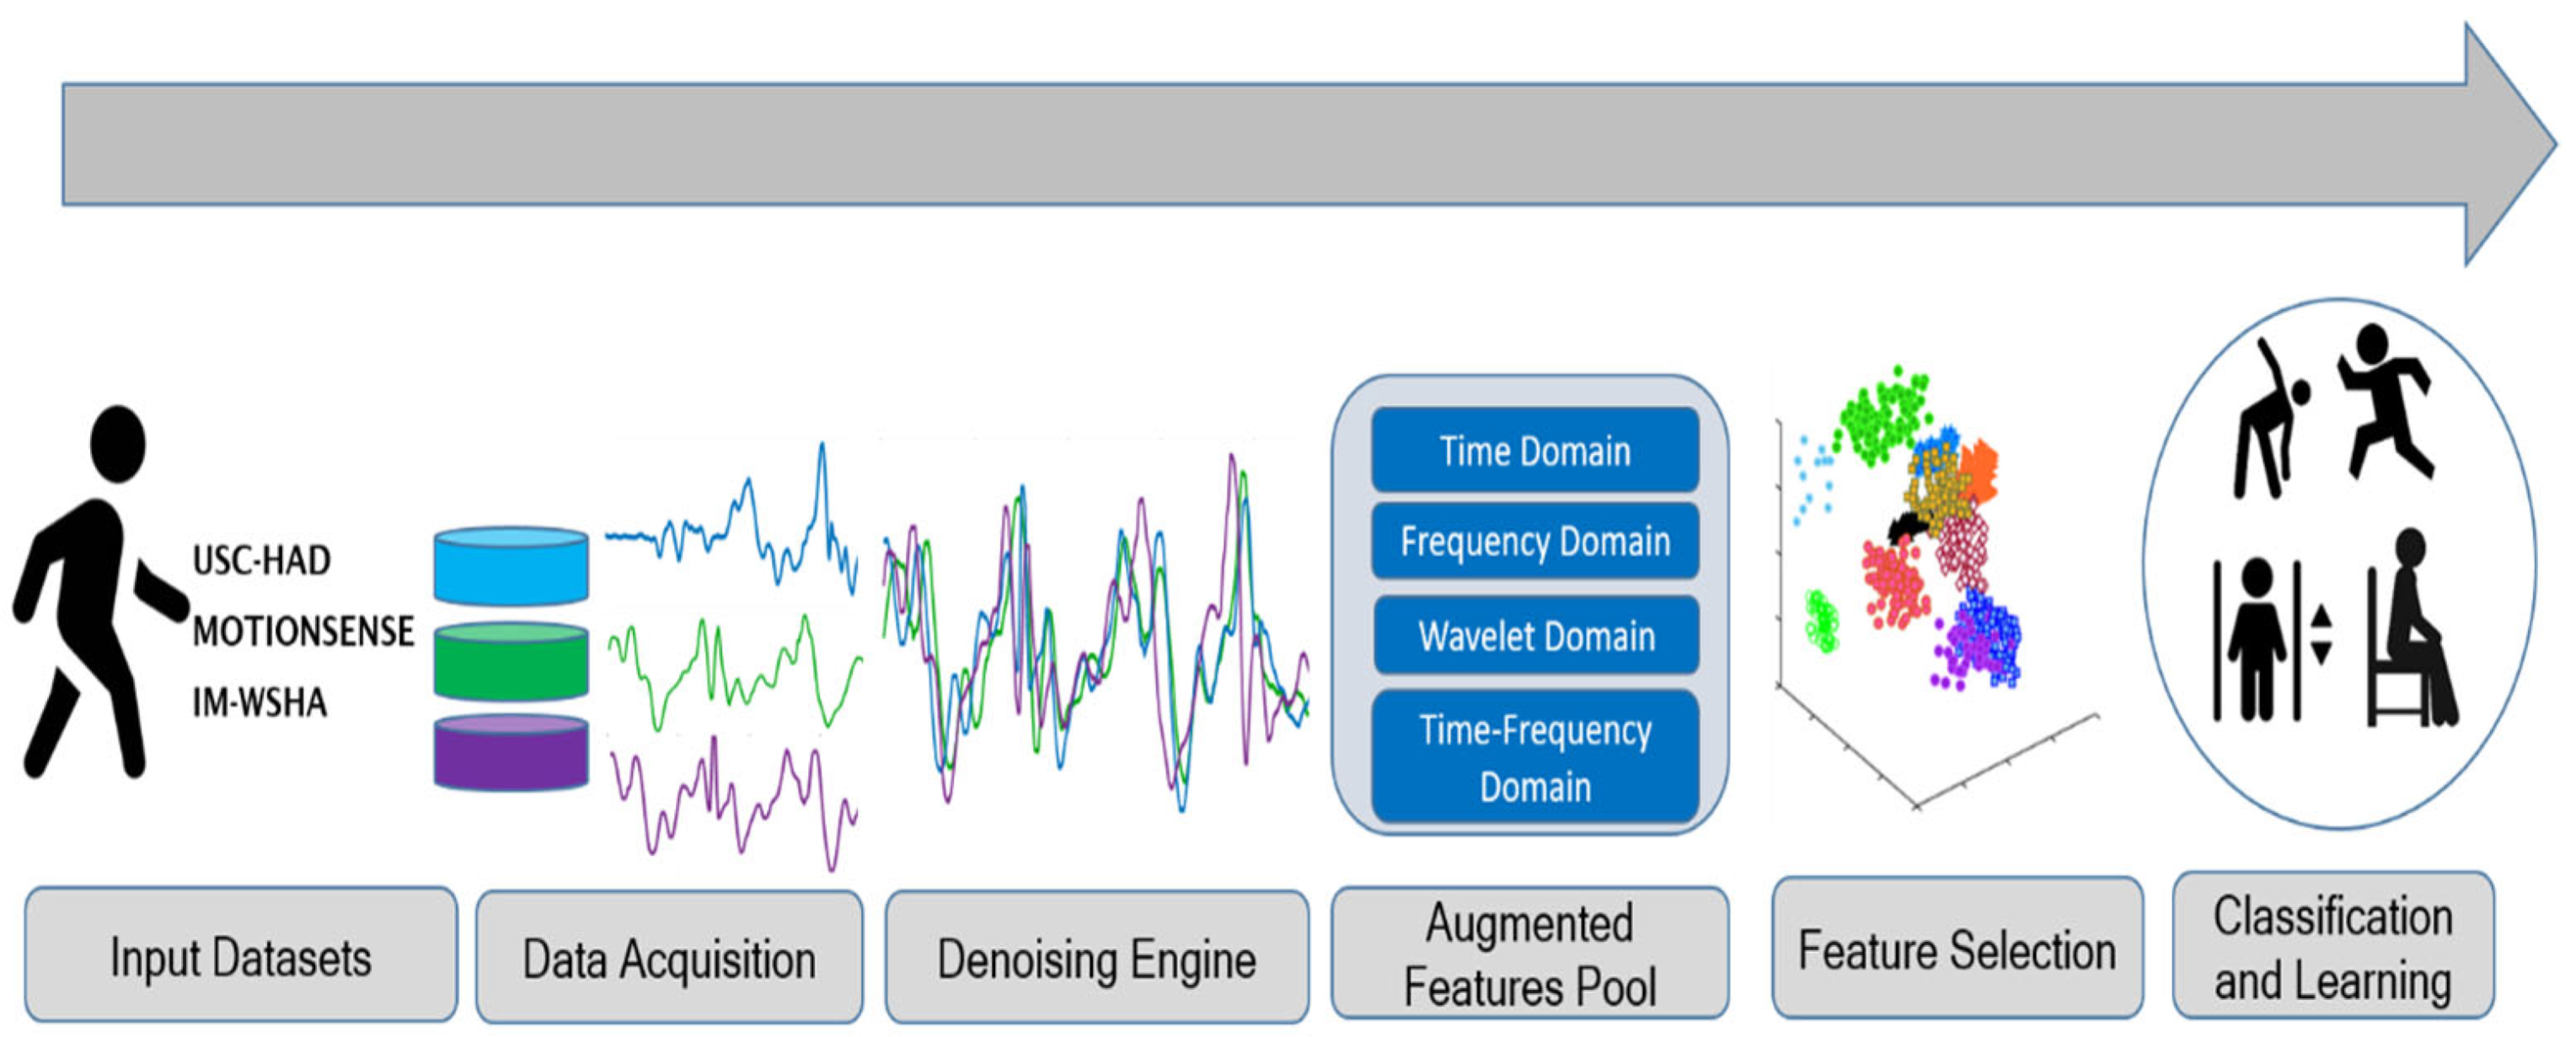Viewport: 2576px width, 1037px height.
Task: Select the Wavelet Domain button
Action: [1535, 636]
